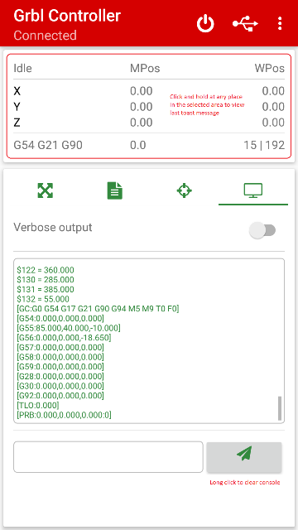Send command with paper plane button
The height and width of the screenshot is (530, 298).
[x=244, y=457]
